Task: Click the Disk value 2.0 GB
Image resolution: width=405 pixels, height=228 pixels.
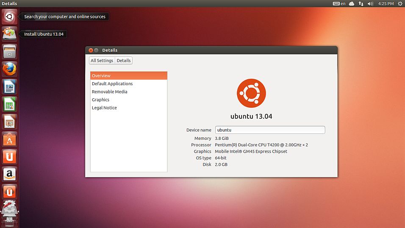Action: tap(221, 164)
